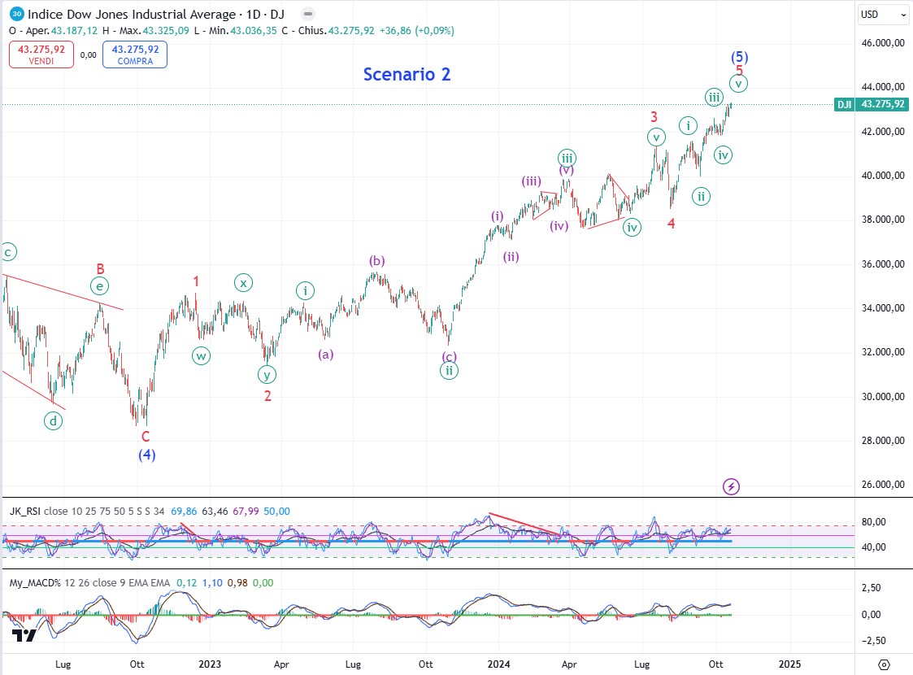Image resolution: width=913 pixels, height=675 pixels.
Task: Click the COMPRA buy button
Action: point(135,54)
